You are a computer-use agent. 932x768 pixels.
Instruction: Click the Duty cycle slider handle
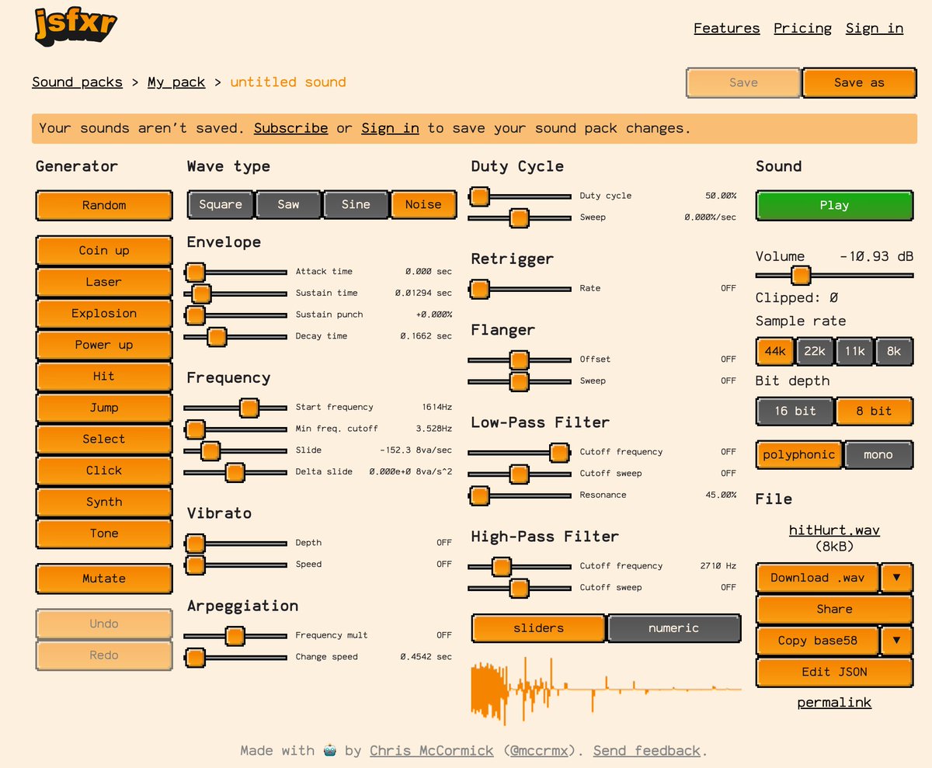coord(480,196)
